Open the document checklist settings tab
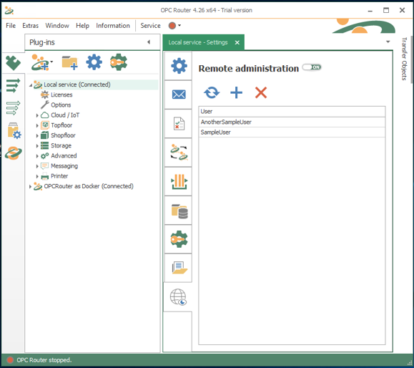 click(x=179, y=123)
